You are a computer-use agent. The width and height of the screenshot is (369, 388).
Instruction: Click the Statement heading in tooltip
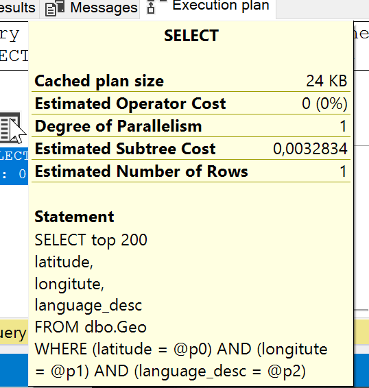pyautogui.click(x=74, y=217)
